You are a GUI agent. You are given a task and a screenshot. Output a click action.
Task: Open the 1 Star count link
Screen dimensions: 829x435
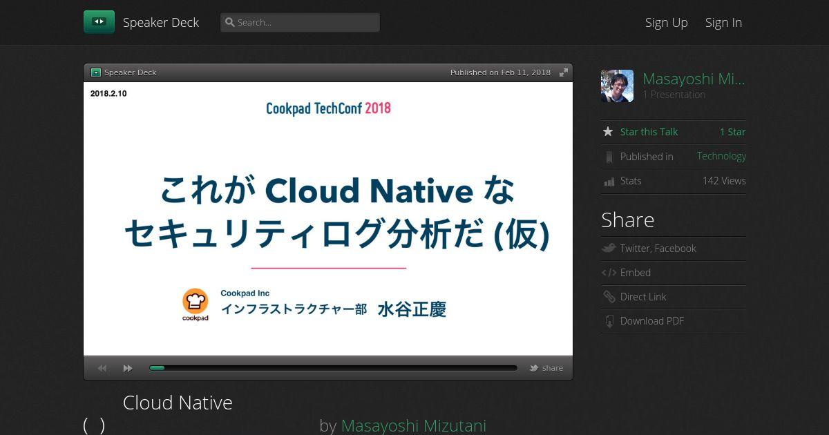pos(732,132)
